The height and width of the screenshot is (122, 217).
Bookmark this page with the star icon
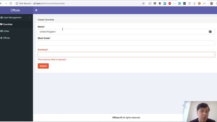(143, 3)
